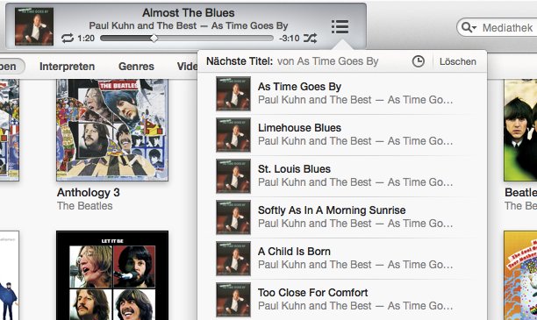Select the Anthology 3 album cover

coord(112,130)
